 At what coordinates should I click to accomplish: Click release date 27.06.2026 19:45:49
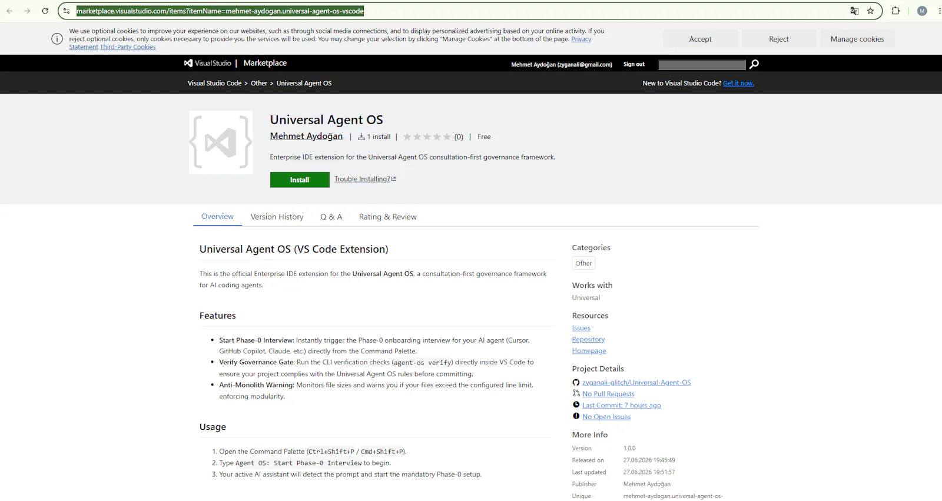649,460
